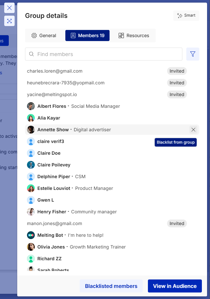The width and height of the screenshot is (210, 299).
Task: Click Invited badge for charles.loren@gmail.com
Action: (x=177, y=71)
